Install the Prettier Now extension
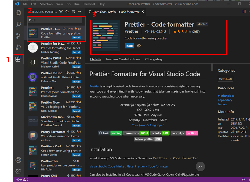The image size is (250, 182). (x=77, y=111)
